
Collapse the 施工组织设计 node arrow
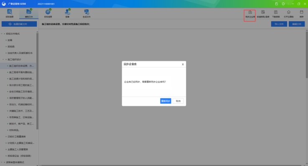pyautogui.click(x=3, y=59)
